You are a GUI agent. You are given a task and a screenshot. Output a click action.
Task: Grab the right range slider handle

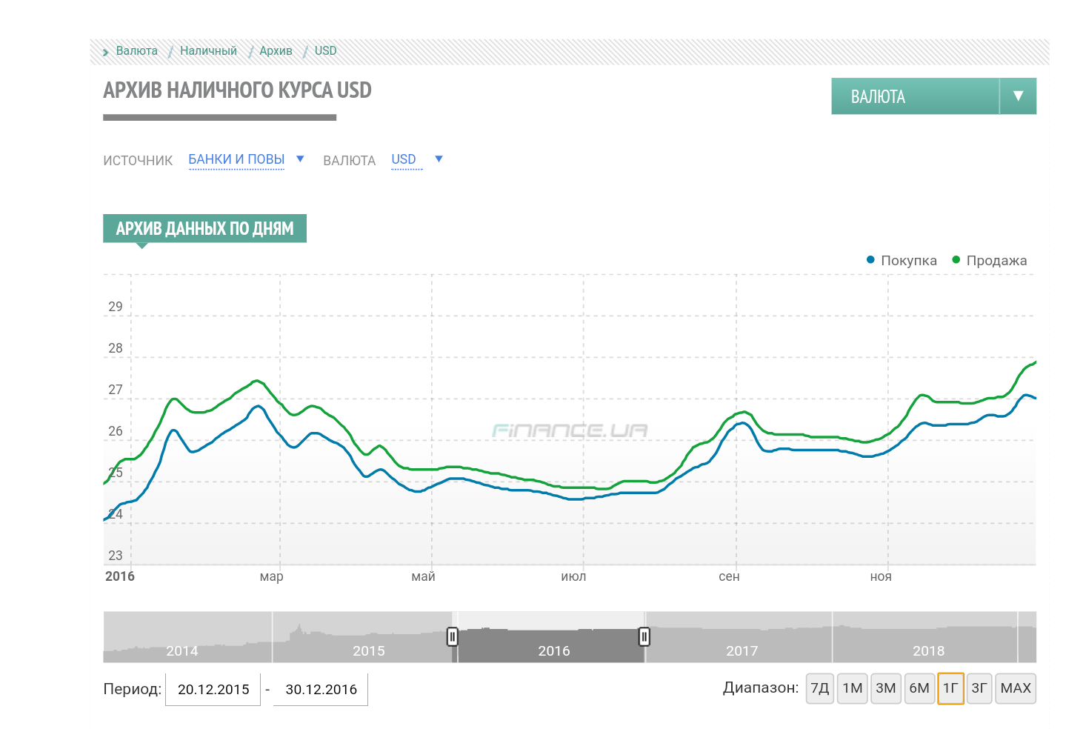[644, 636]
